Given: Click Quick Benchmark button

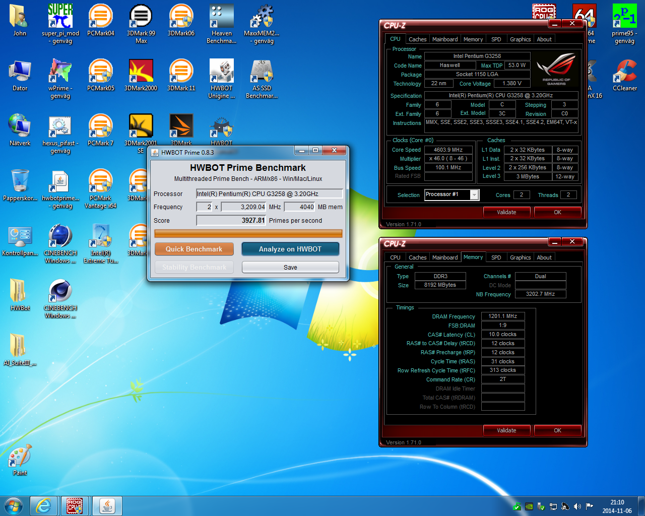Looking at the screenshot, I should [194, 249].
